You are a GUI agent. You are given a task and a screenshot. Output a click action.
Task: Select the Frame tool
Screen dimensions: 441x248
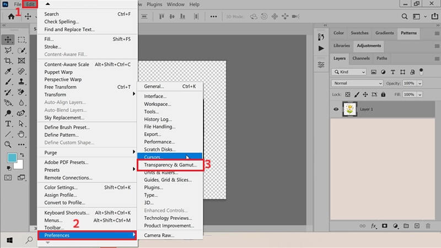click(21, 61)
